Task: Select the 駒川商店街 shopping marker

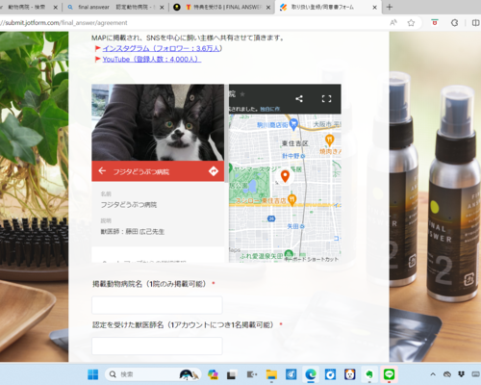Action: [x=293, y=124]
